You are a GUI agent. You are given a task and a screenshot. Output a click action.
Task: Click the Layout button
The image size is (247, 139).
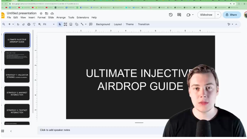pyautogui.click(x=118, y=24)
